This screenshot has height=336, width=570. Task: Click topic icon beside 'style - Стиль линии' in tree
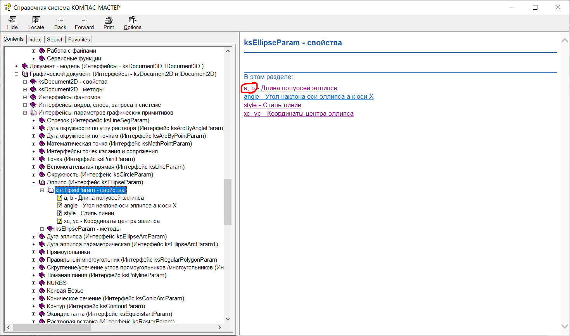point(60,213)
